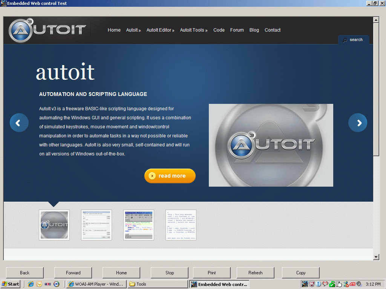The image size is (386, 289).
Task: Open the Windows Start menu
Action: (10, 284)
